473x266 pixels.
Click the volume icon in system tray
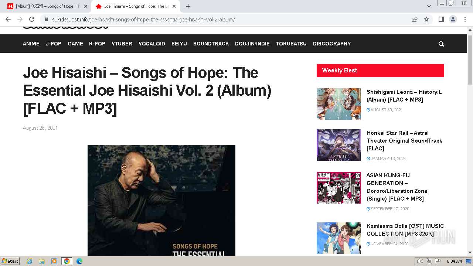(420, 261)
